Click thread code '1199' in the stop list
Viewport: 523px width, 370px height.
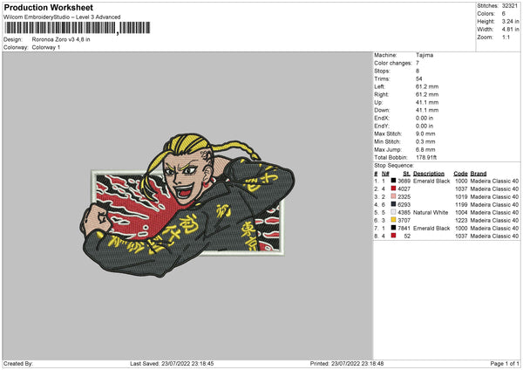click(x=461, y=204)
